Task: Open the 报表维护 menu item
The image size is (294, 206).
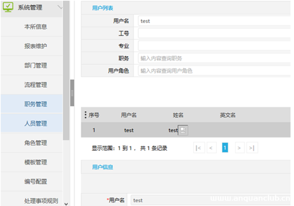Action: click(36, 46)
